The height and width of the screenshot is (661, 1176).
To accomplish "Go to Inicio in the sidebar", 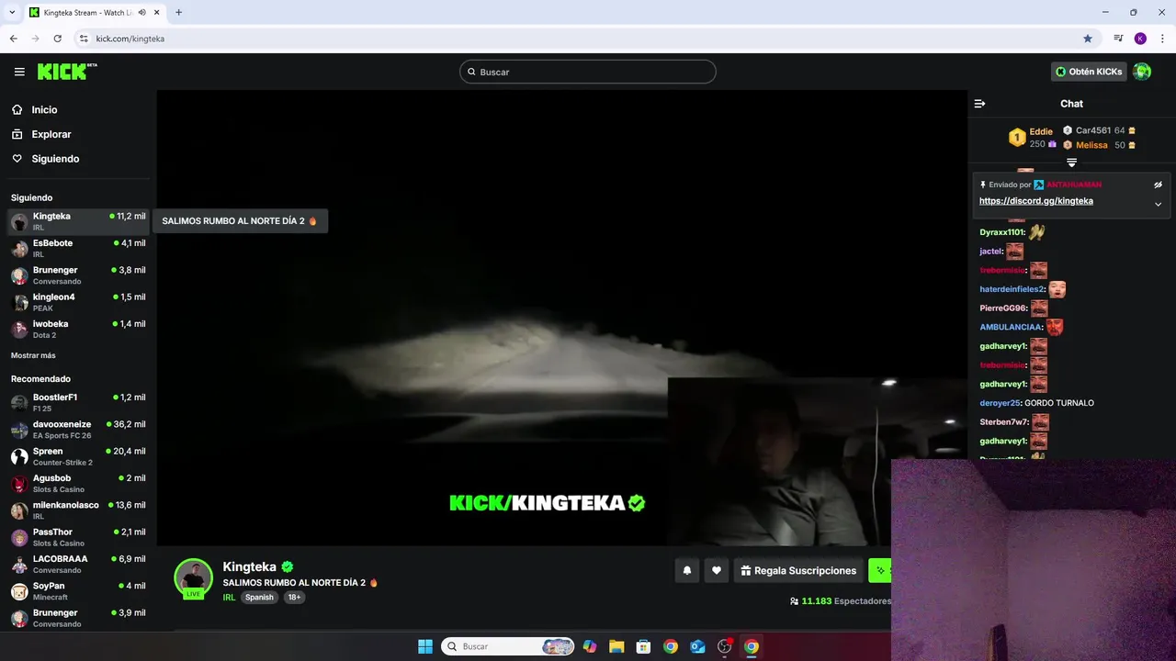I will (44, 109).
